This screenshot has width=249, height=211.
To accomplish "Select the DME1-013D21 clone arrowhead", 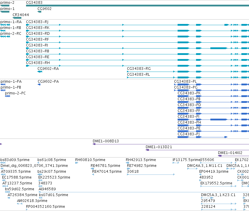I will [x=147, y=150].
